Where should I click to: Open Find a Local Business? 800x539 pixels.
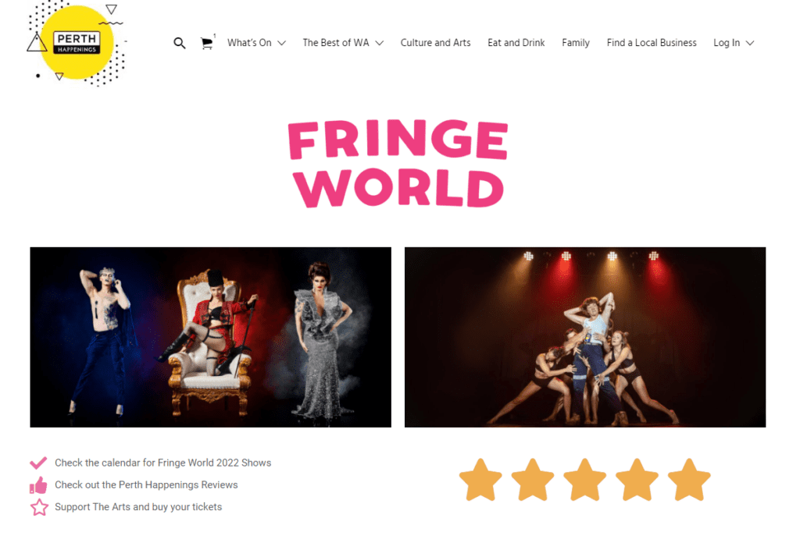click(651, 43)
